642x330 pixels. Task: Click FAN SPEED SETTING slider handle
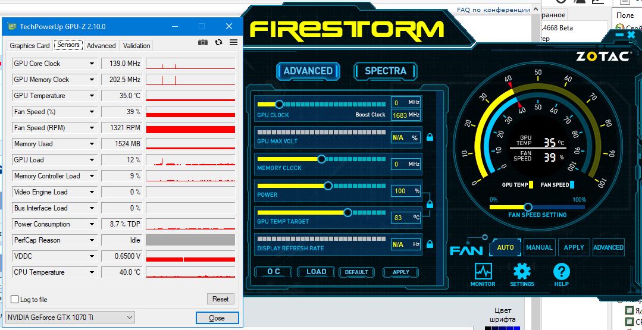click(x=528, y=207)
